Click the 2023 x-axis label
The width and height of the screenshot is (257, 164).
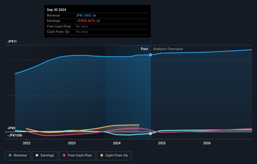click(72, 143)
